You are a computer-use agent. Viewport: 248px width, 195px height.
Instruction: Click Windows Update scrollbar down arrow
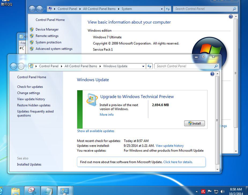coord(217,170)
